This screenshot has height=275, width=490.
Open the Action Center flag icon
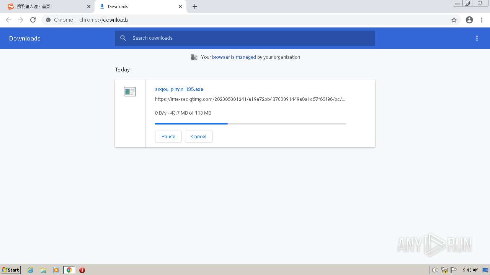tap(454, 270)
